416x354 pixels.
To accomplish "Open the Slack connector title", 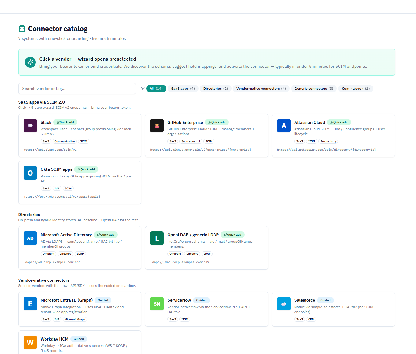I will pyautogui.click(x=46, y=122).
